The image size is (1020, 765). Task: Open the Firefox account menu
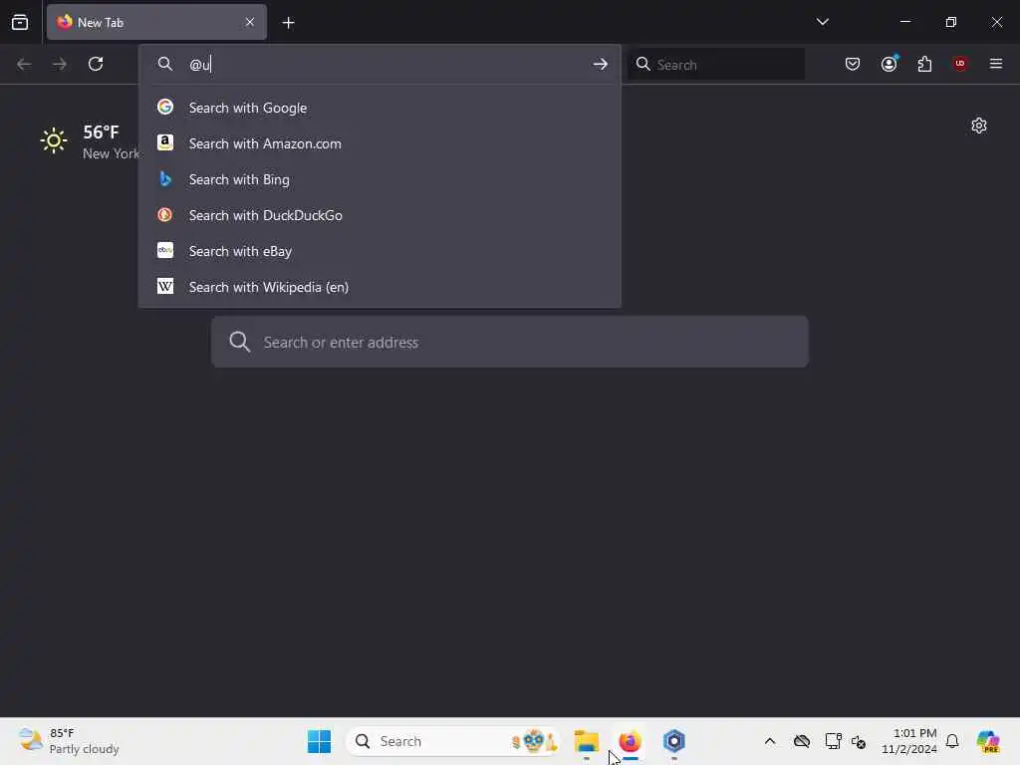click(x=889, y=64)
